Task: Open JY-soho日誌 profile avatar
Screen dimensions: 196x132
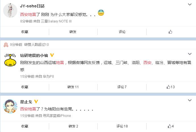Action: [10, 11]
